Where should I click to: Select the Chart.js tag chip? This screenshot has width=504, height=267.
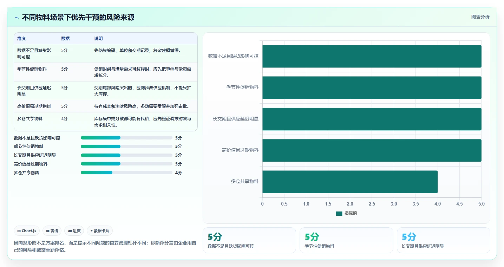[27, 231]
